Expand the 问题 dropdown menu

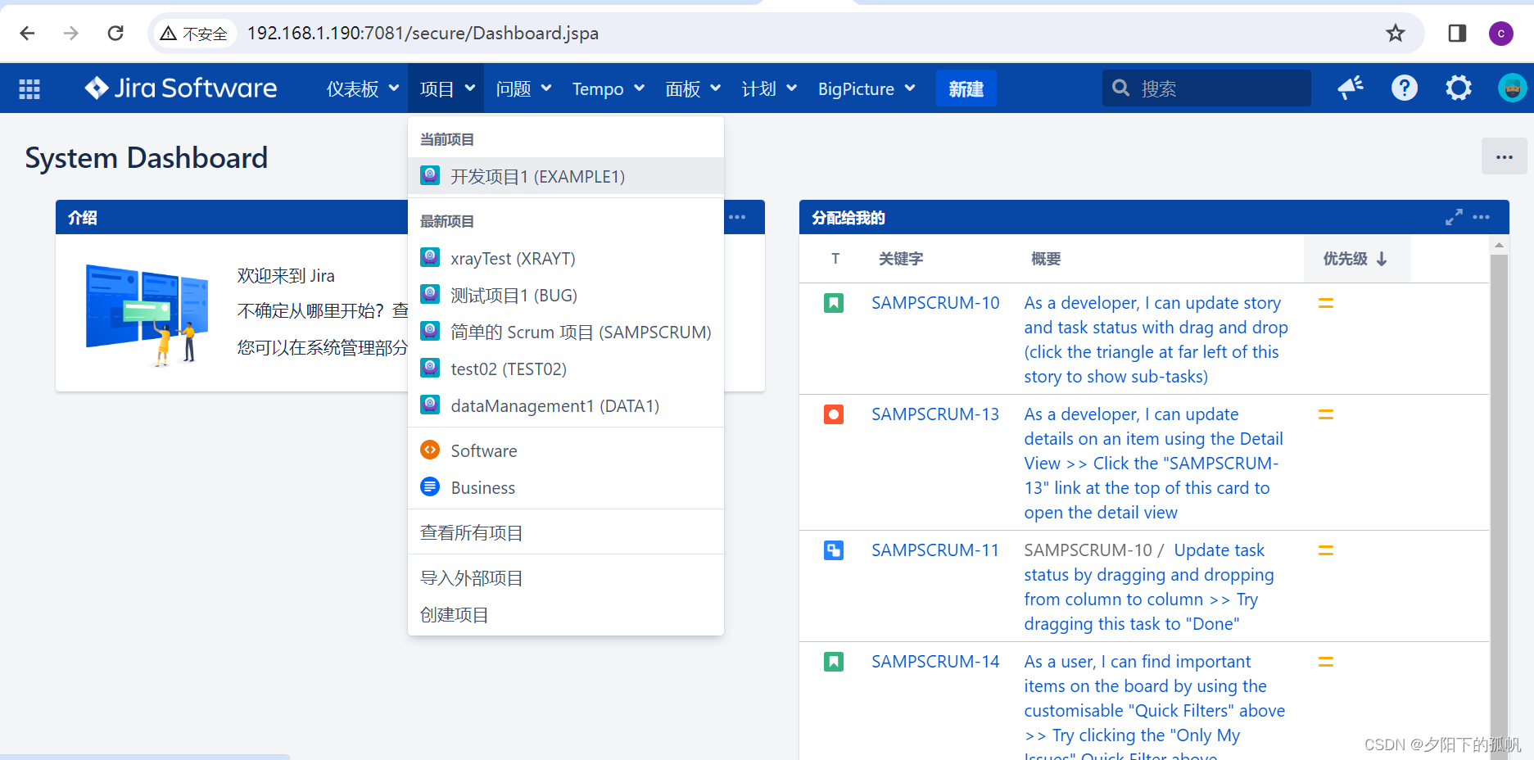point(523,88)
